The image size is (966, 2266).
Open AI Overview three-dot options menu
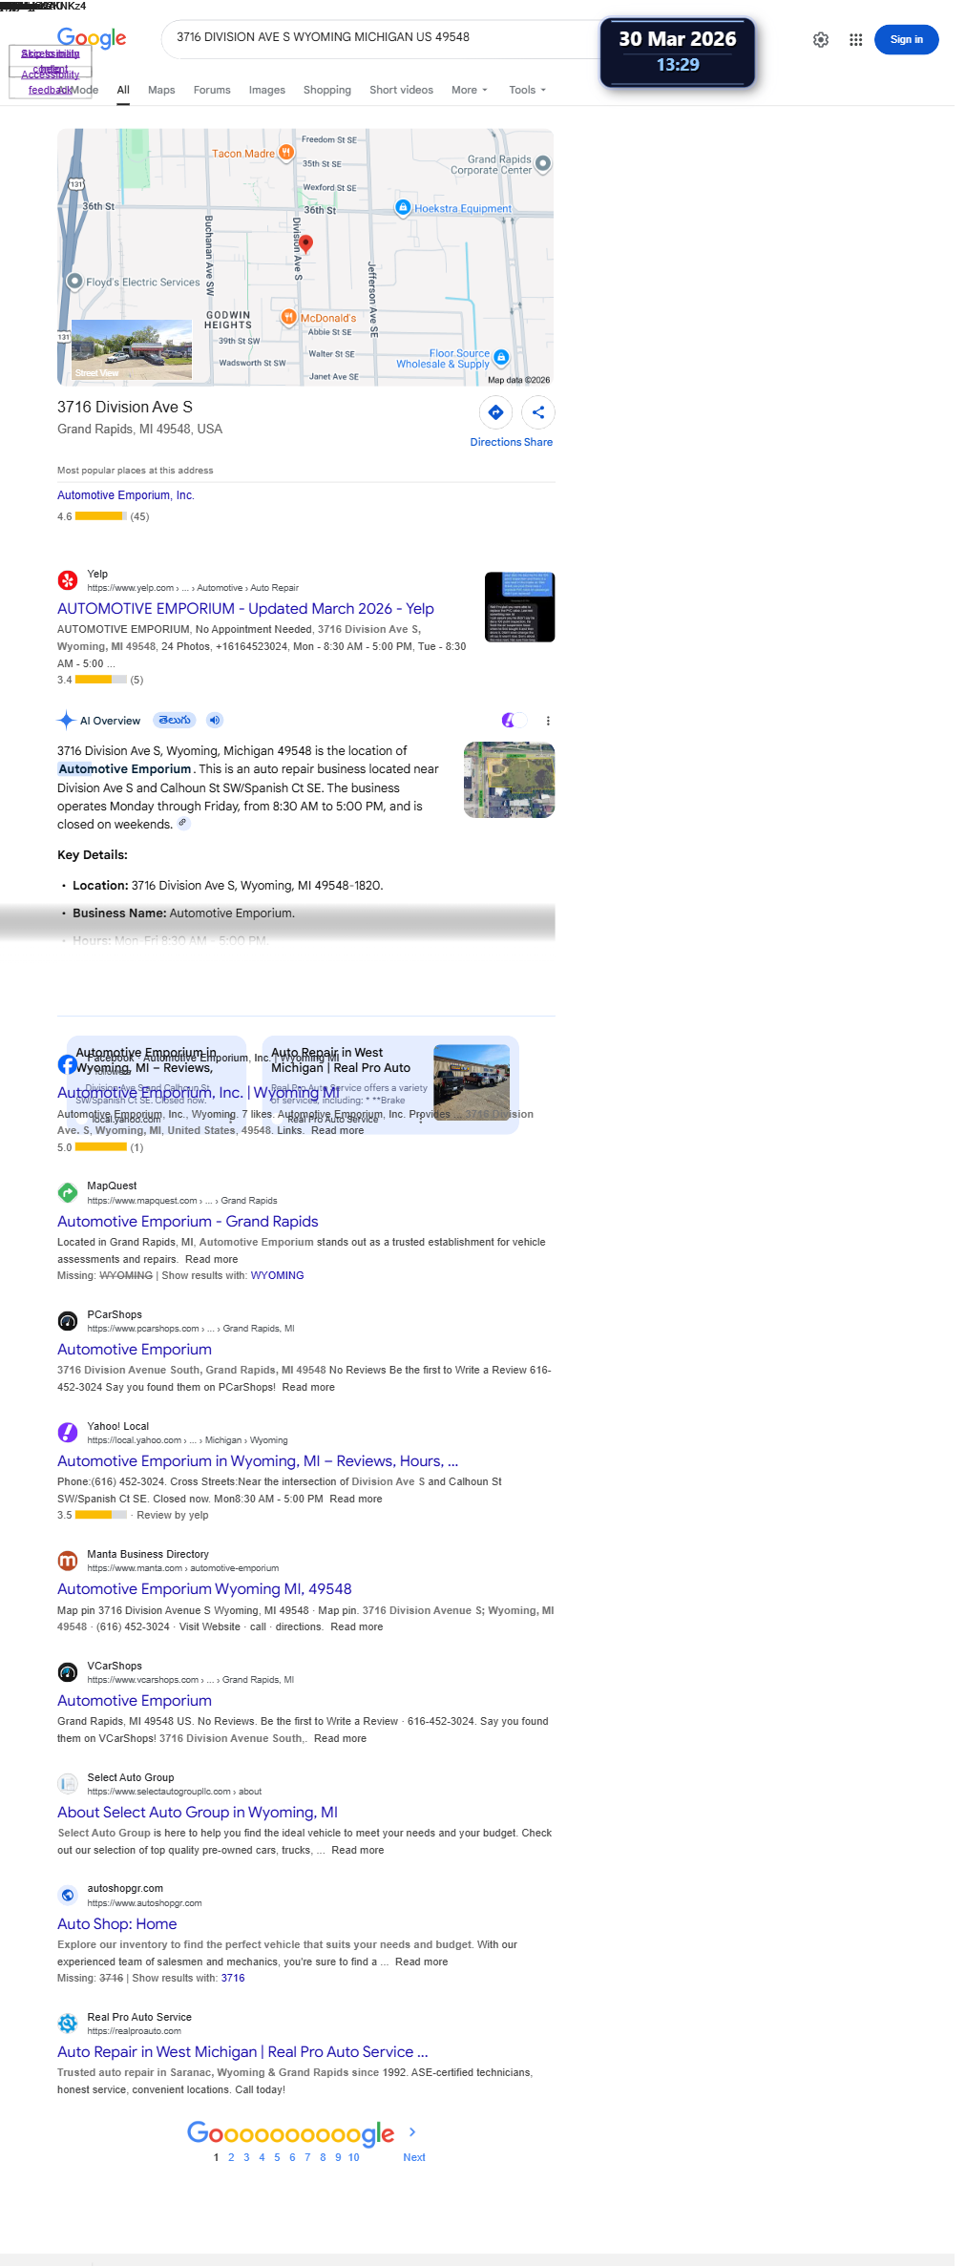548,721
